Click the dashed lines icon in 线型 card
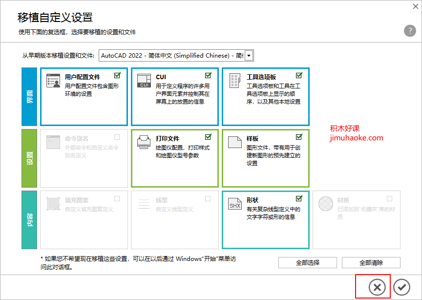The image size is (422, 300). pos(144,204)
